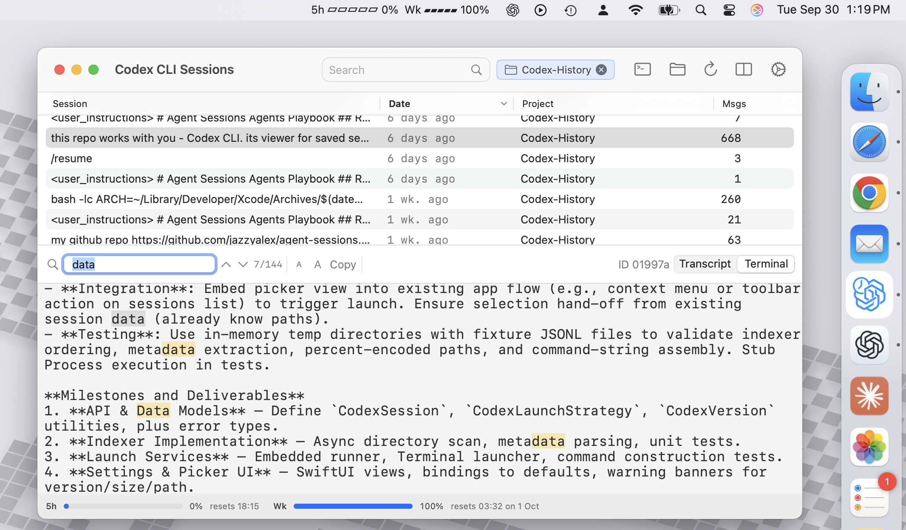This screenshot has height=530, width=906.
Task: Remove the Codex-History project filter
Action: pos(601,70)
